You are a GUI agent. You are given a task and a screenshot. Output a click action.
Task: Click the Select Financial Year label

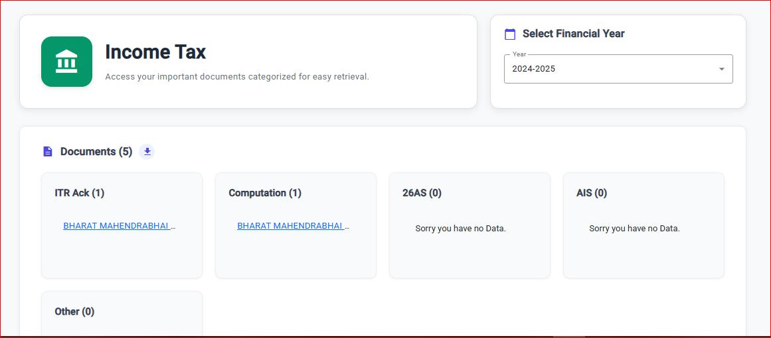(x=573, y=34)
